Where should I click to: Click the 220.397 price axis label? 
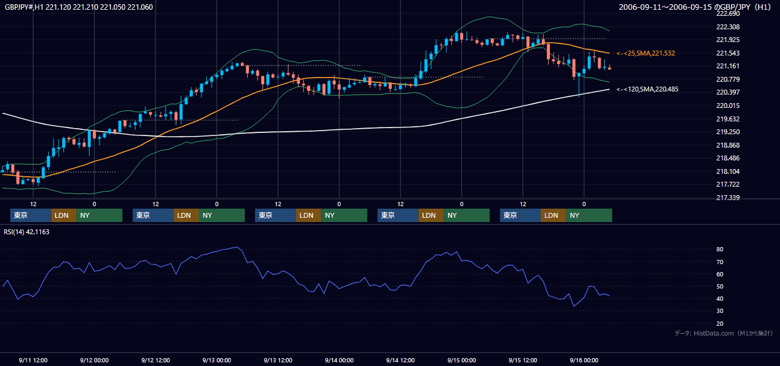pos(728,92)
